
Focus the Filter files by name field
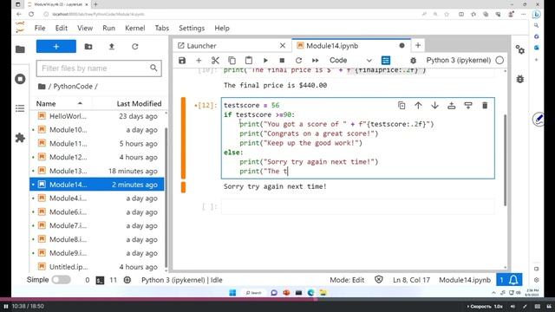(99, 68)
